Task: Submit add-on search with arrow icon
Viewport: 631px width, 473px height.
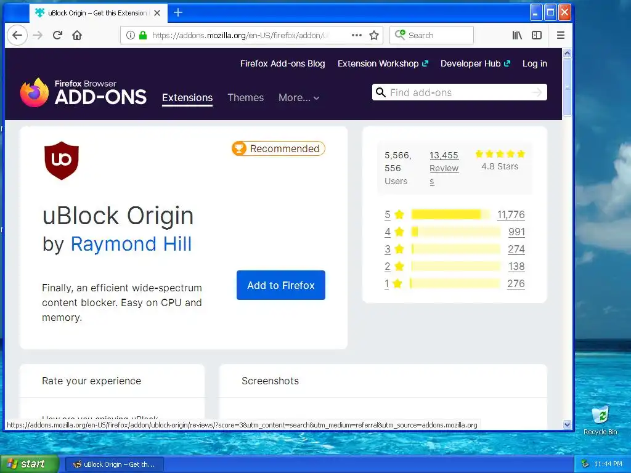Action: point(537,92)
